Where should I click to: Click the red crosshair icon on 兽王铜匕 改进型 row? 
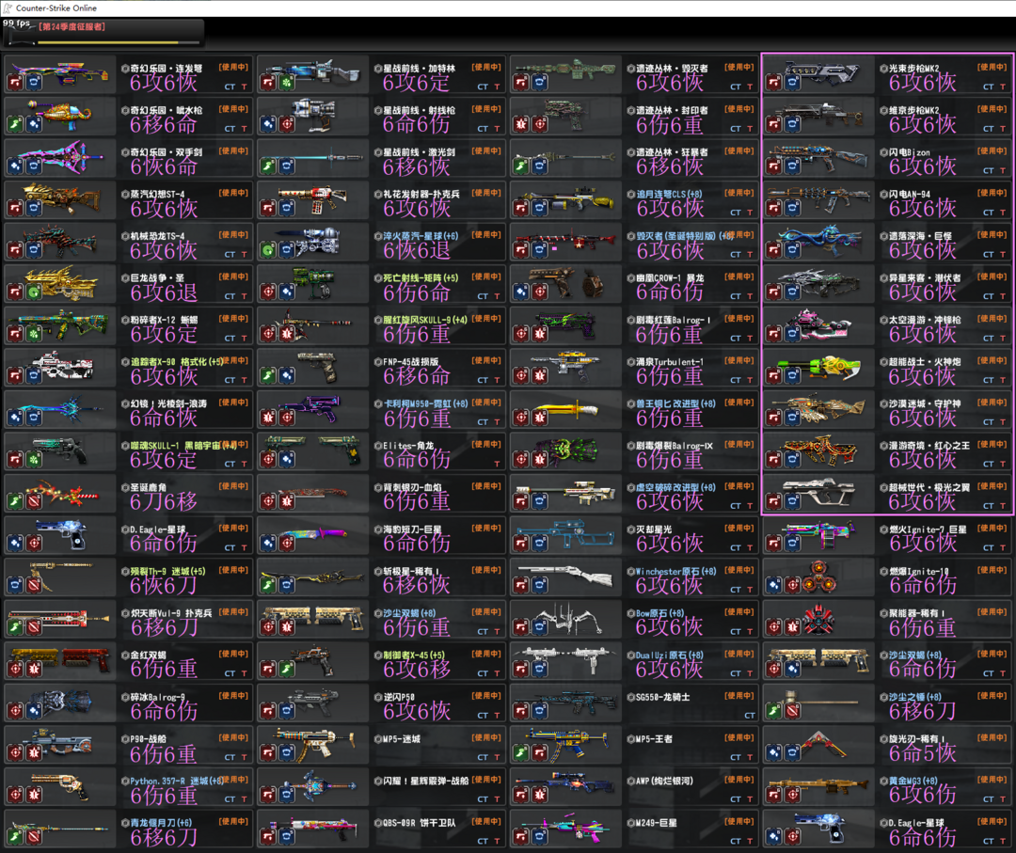pyautogui.click(x=521, y=418)
